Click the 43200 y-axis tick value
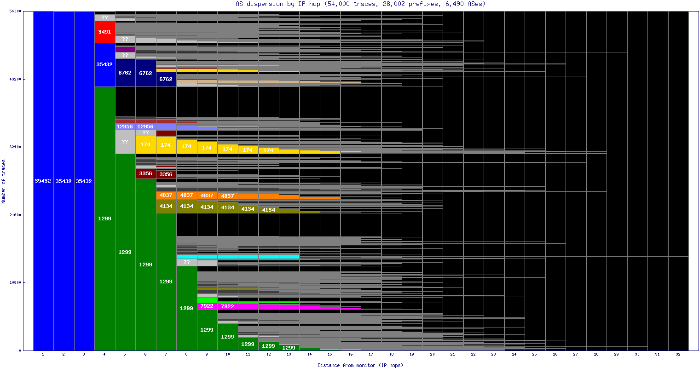The image size is (699, 368). pos(15,79)
